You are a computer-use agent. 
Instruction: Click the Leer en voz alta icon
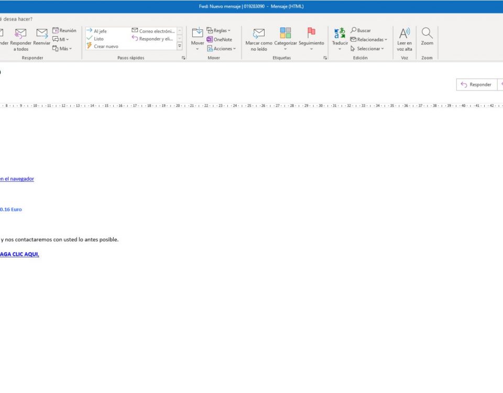click(404, 35)
